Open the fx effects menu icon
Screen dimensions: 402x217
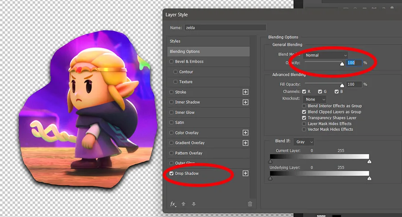(173, 204)
